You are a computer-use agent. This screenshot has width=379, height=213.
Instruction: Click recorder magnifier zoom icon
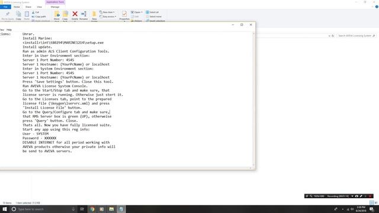311,196
